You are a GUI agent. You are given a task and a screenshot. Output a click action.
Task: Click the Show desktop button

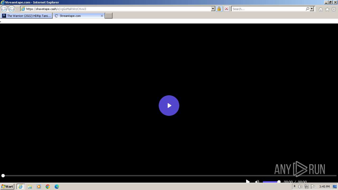[335, 187]
